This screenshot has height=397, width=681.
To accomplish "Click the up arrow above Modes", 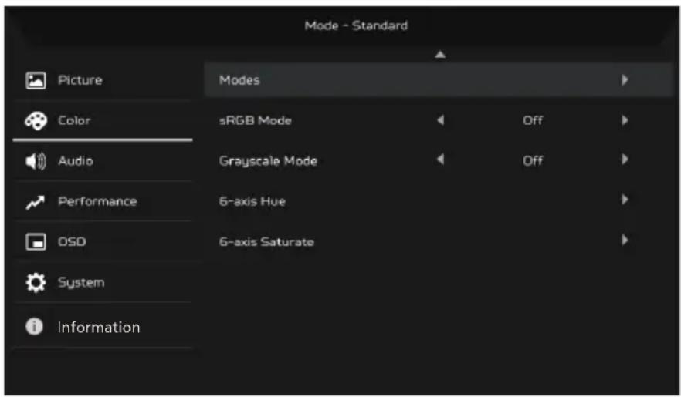I will (x=440, y=55).
